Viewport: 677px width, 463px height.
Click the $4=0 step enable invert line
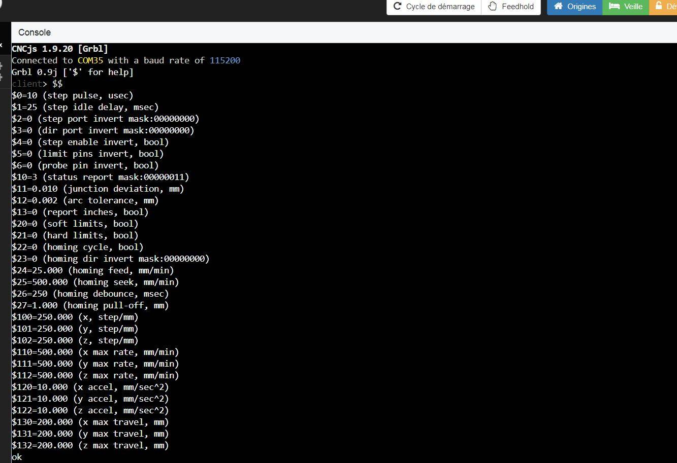(x=90, y=142)
